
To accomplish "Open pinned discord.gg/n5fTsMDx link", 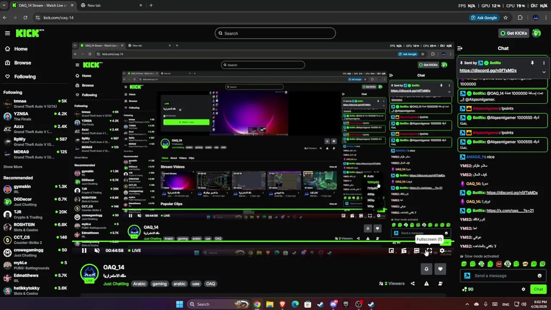I will pos(488,71).
